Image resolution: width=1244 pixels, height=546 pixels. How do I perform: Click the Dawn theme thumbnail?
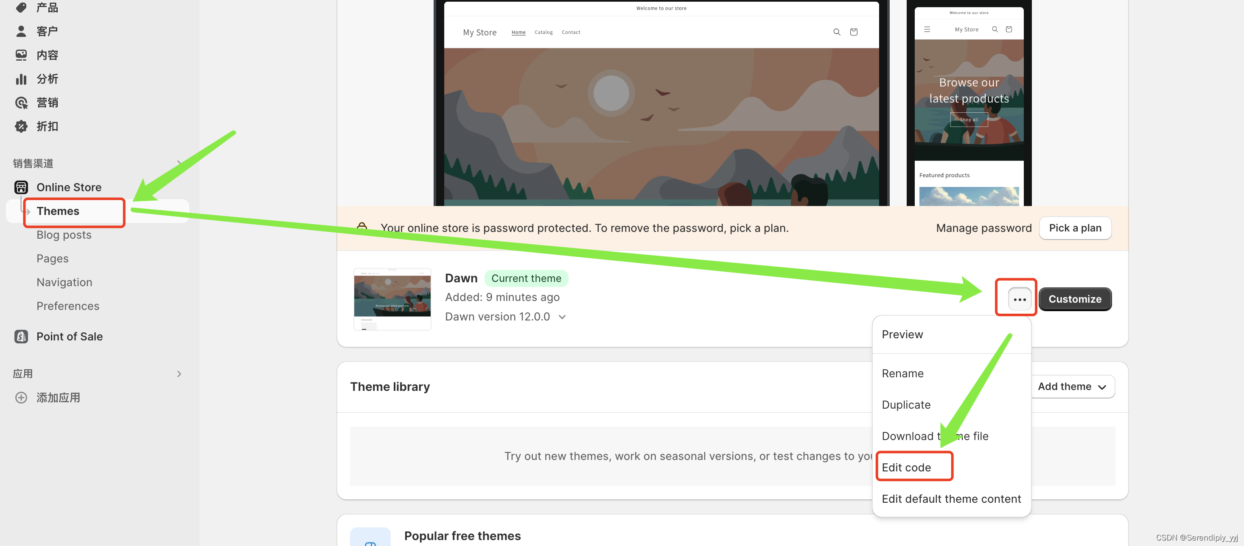point(392,299)
